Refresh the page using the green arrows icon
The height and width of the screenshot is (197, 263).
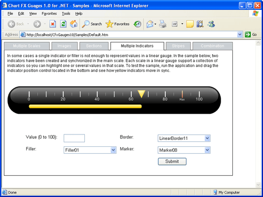63,24
